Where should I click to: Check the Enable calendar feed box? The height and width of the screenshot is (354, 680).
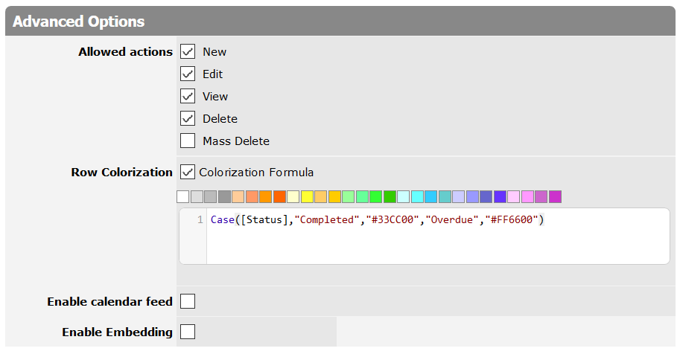pyautogui.click(x=188, y=301)
